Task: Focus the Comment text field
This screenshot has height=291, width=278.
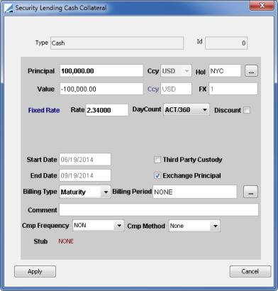Action: click(159, 210)
